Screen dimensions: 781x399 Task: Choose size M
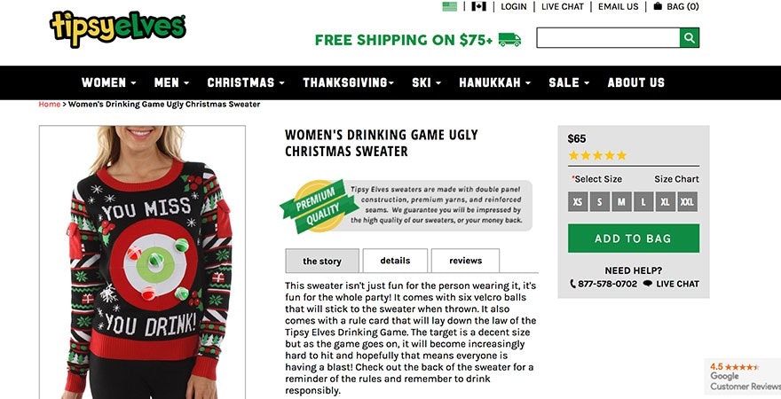(620, 202)
